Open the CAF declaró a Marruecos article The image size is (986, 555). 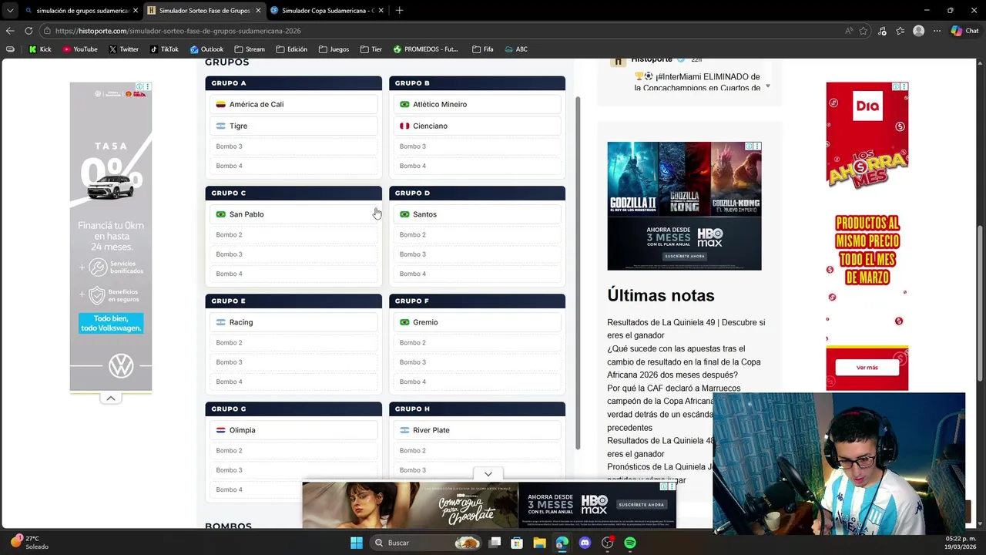pos(660,408)
